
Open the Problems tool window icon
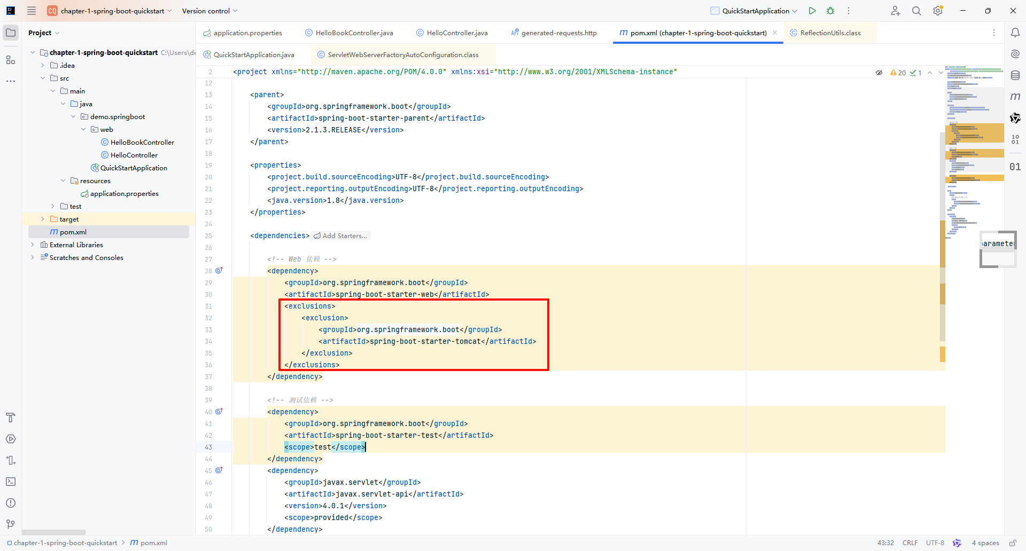[11, 503]
